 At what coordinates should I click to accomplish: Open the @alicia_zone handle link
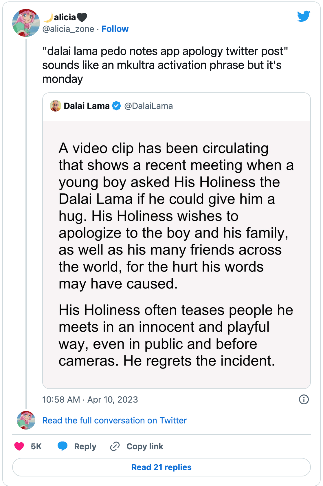(x=68, y=29)
